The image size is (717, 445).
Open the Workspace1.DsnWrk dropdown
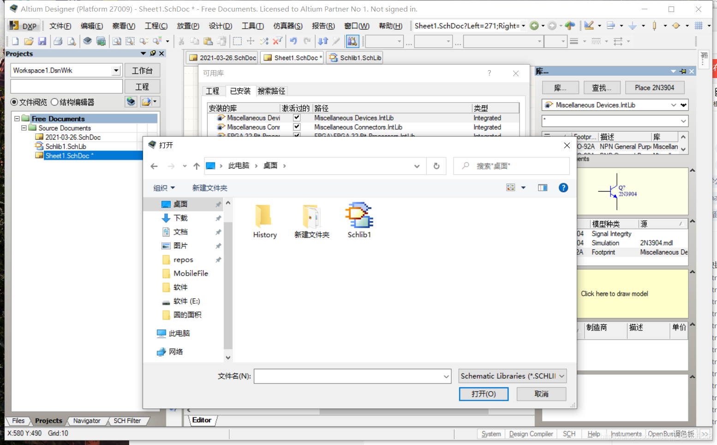point(116,70)
